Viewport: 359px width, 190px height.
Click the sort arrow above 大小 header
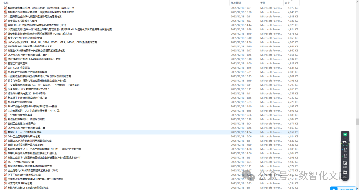point(292,1)
